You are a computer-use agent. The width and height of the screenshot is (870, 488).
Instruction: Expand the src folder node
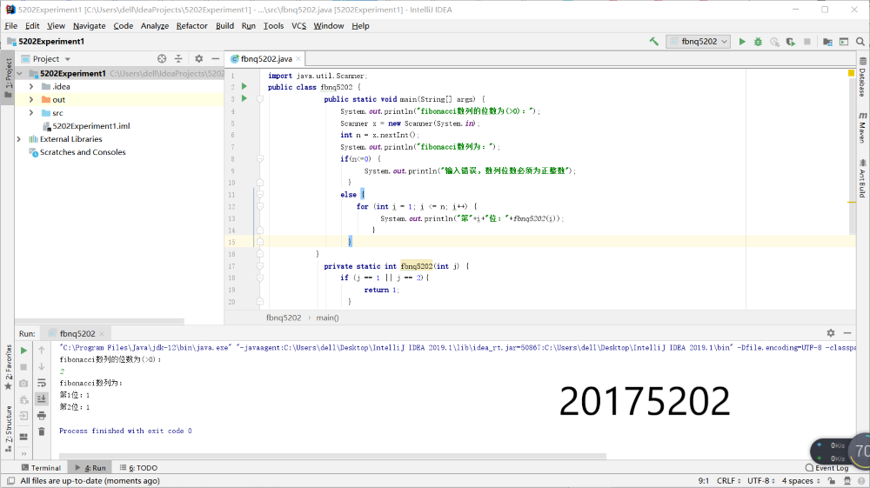coord(31,112)
